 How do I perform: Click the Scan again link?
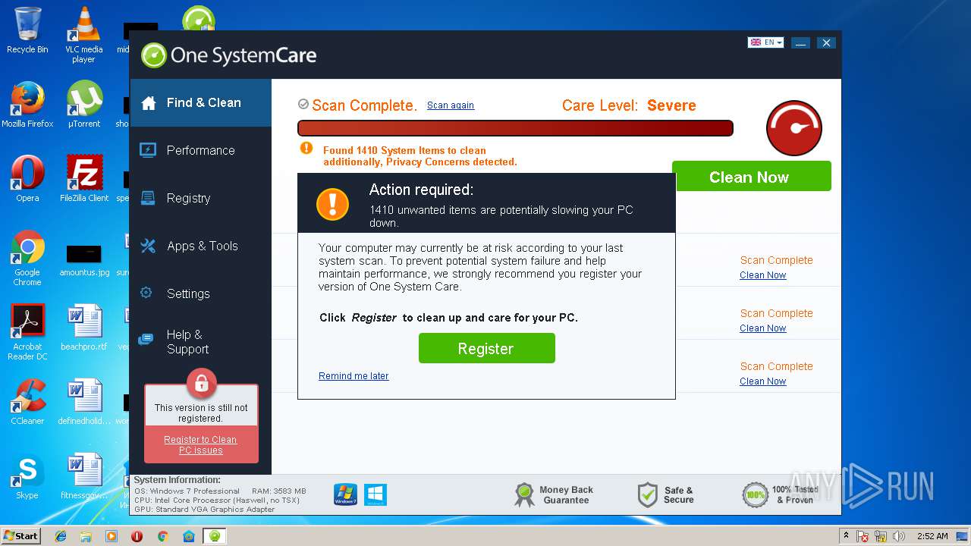(x=451, y=105)
